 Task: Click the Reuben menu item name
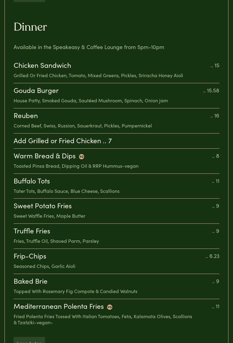[x=26, y=116]
